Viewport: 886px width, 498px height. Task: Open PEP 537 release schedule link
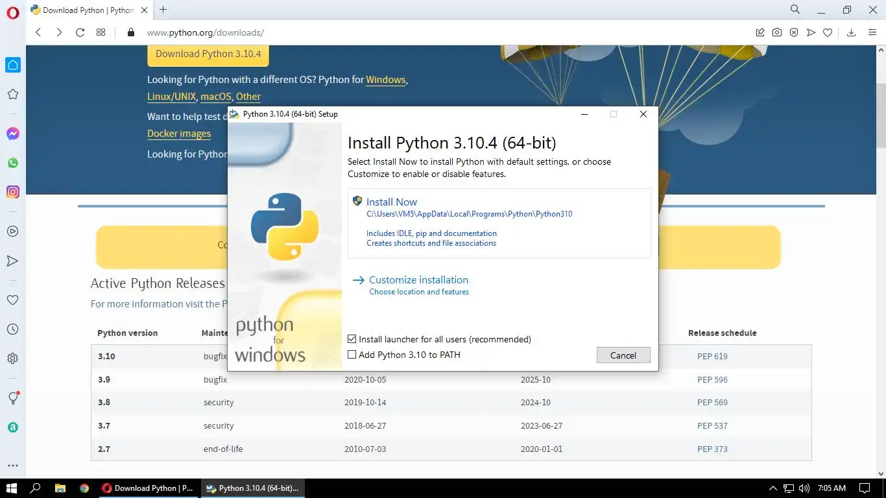pos(712,426)
